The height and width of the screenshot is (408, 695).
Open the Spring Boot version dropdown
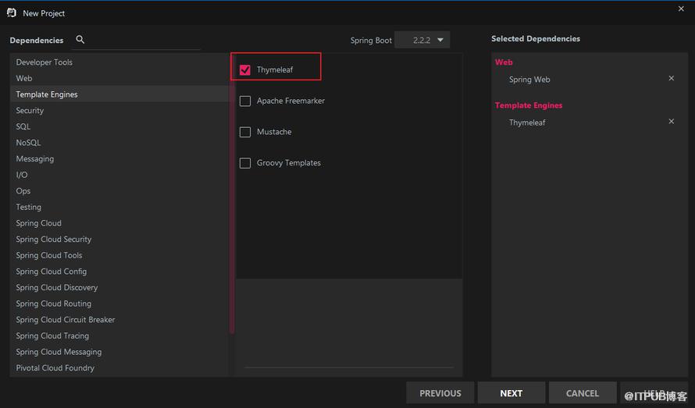click(422, 40)
